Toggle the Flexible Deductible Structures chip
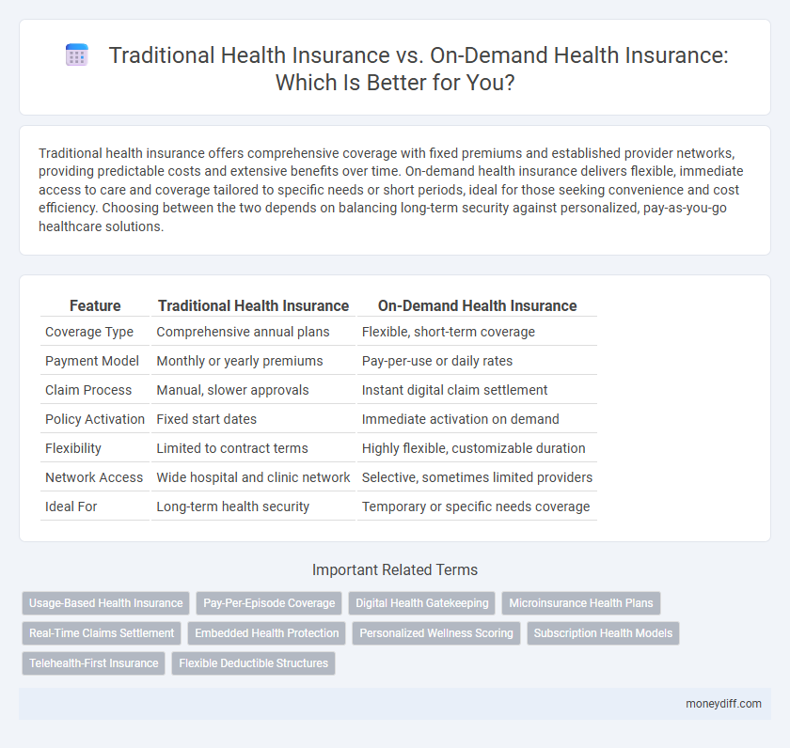The height and width of the screenshot is (748, 790). click(x=253, y=663)
